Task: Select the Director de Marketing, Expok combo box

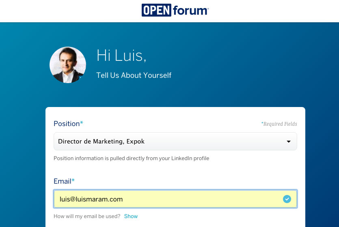Action: tap(171, 141)
